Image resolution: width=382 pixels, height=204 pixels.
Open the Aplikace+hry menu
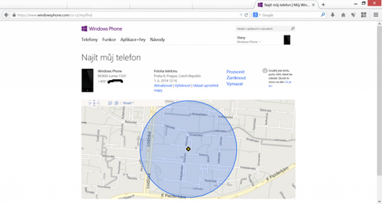133,40
